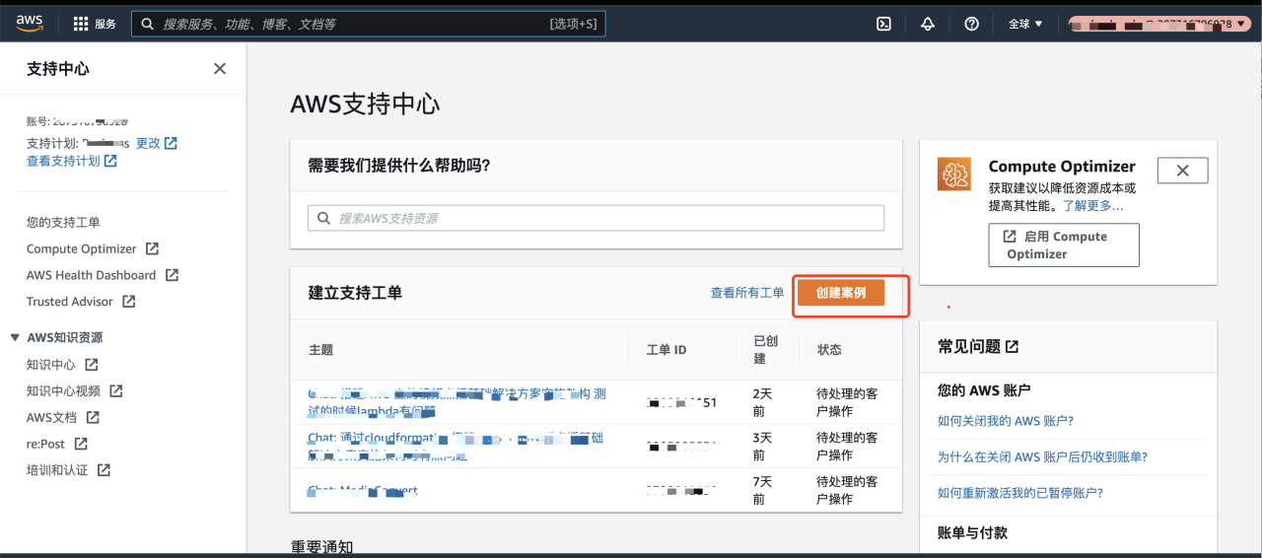Click external-link icon beside 知识中心视频
The image size is (1262, 558).
tap(116, 391)
